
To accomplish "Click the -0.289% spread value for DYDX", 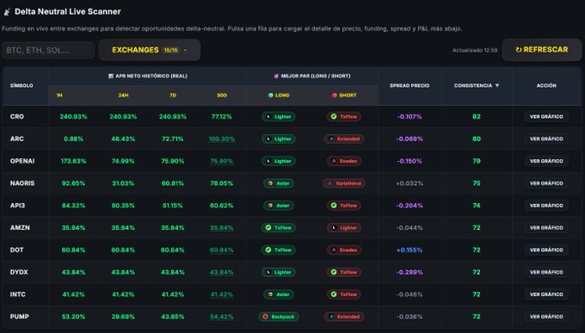I will pyautogui.click(x=409, y=272).
